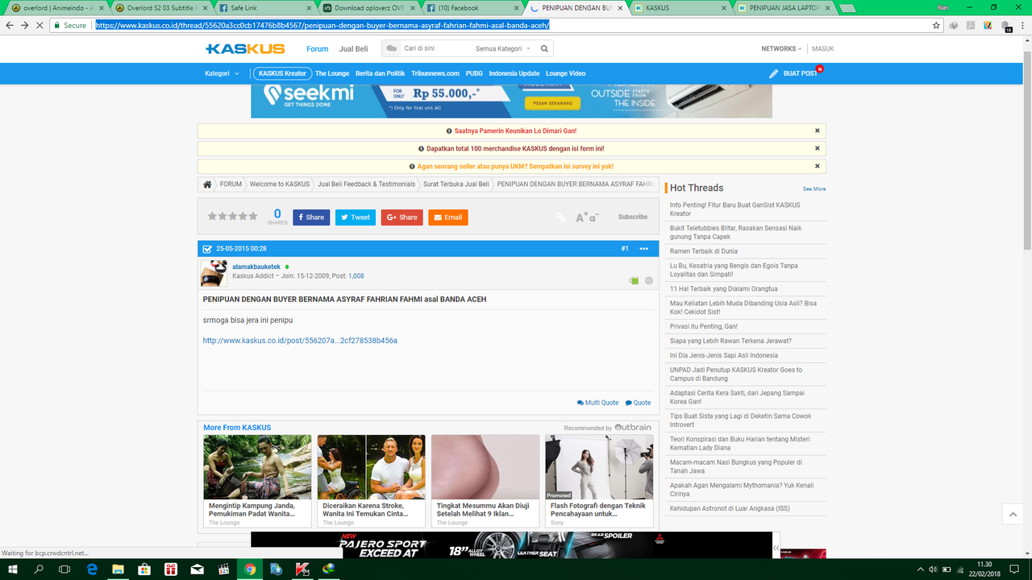Click the Tweet button
This screenshot has height=580, width=1032.
356,217
